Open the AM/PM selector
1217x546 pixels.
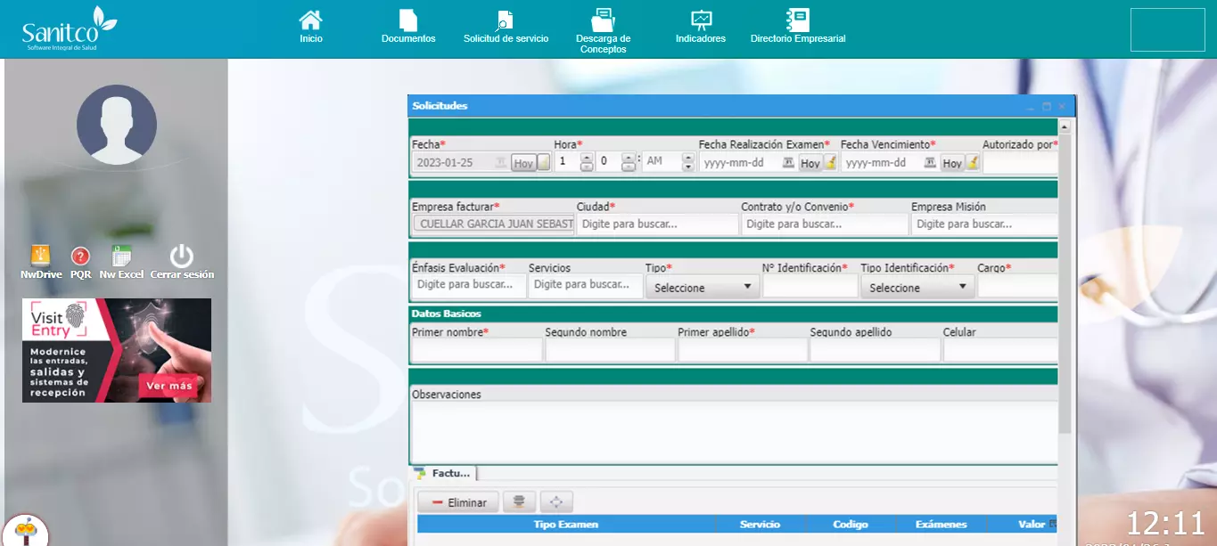click(x=687, y=162)
